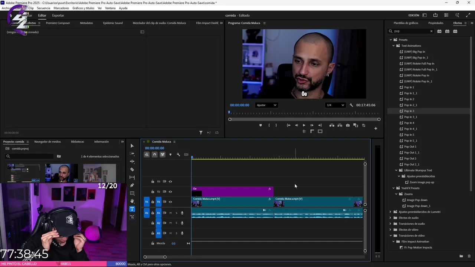Collapse the Presets folder

(390, 40)
